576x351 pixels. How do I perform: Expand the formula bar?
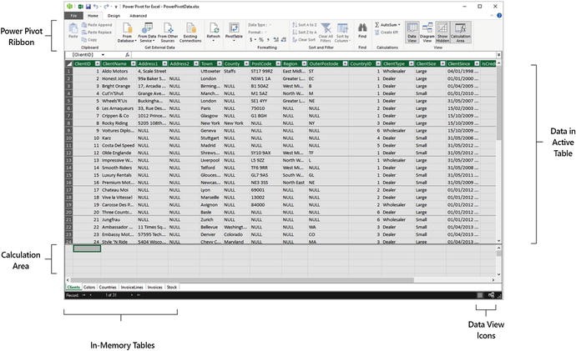click(499, 55)
